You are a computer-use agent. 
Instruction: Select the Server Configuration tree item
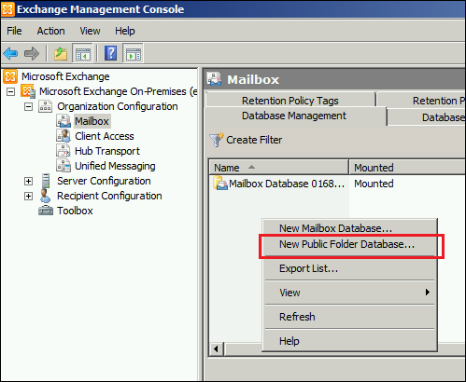coord(104,181)
